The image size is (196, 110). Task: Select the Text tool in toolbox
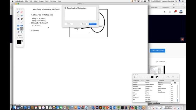(22, 29)
